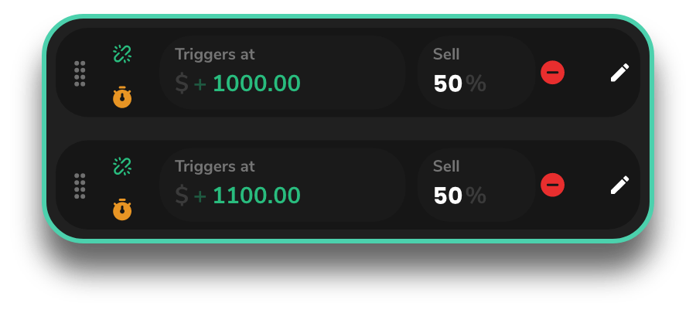Select the Sell 50 value in the second row
696x313 pixels.
pos(448,196)
